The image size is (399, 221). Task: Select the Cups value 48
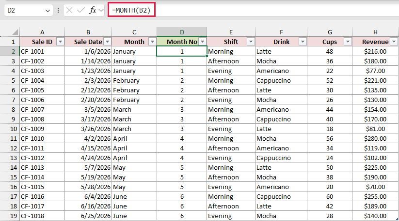point(330,52)
